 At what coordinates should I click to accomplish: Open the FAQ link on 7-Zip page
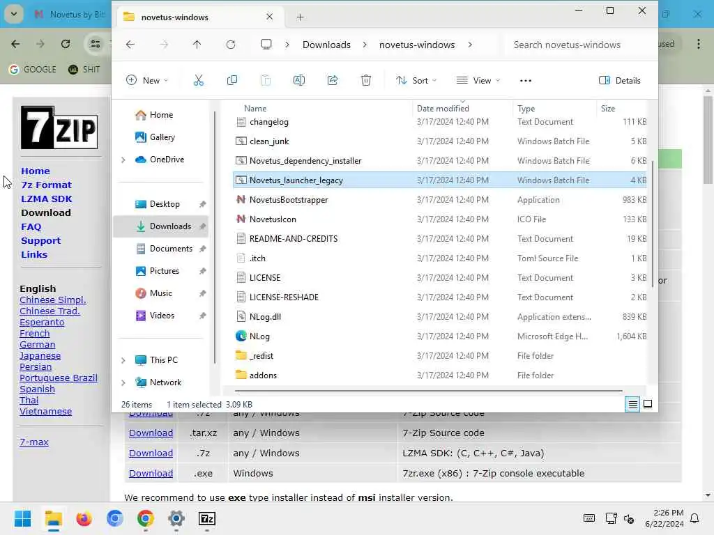pos(31,227)
